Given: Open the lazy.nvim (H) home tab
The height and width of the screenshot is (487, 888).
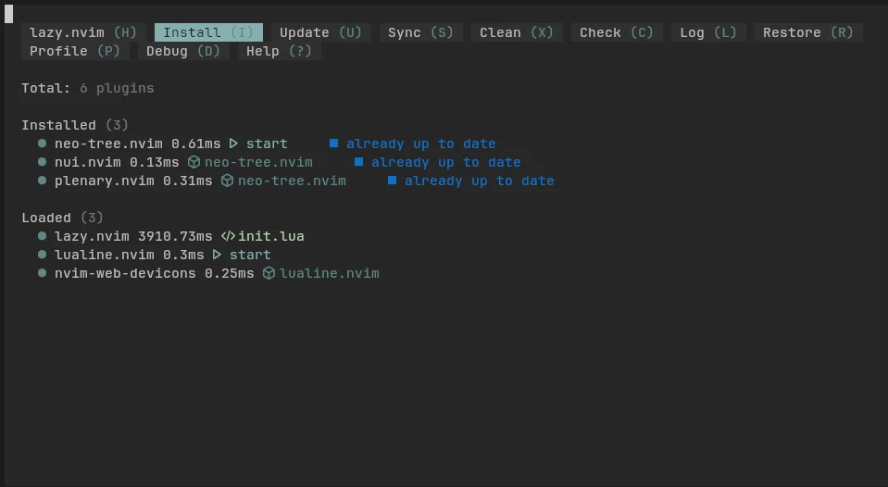Looking at the screenshot, I should pyautogui.click(x=83, y=32).
